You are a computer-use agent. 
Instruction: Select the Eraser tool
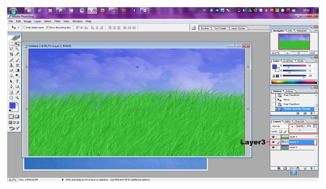[12, 70]
